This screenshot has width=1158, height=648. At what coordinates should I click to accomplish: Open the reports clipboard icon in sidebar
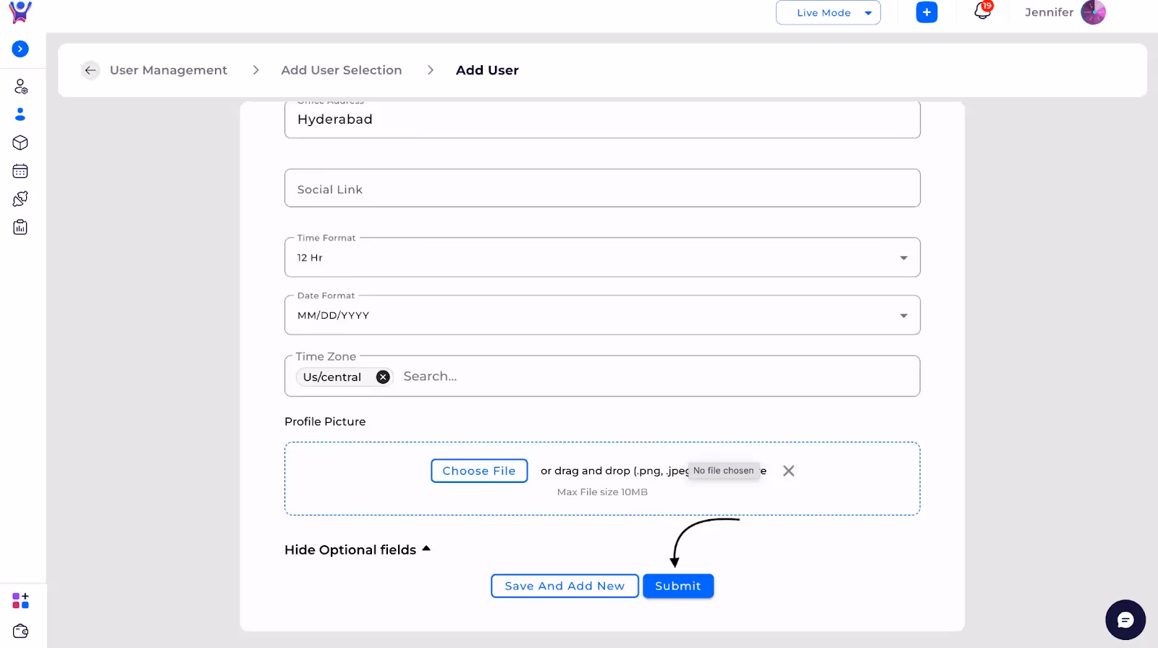(20, 227)
